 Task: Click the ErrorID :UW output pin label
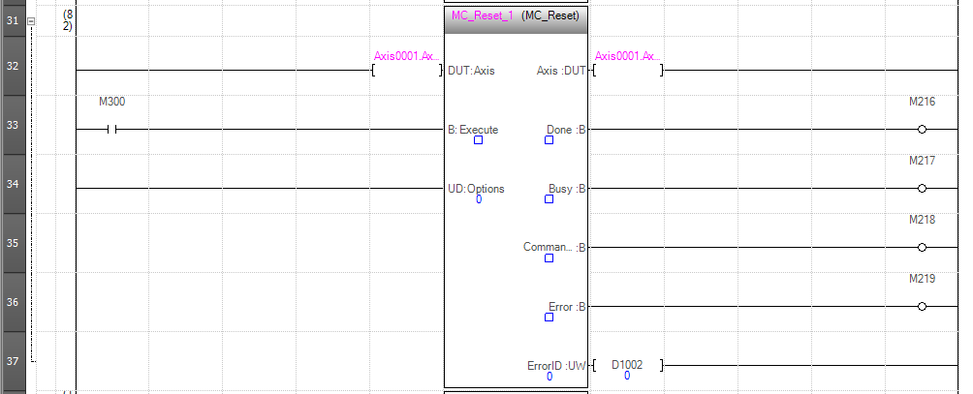coord(556,366)
